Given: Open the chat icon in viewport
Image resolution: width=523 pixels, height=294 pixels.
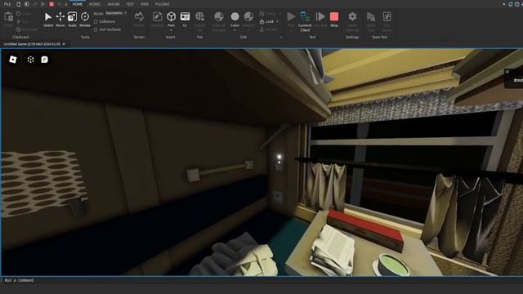Looking at the screenshot, I should tap(44, 60).
